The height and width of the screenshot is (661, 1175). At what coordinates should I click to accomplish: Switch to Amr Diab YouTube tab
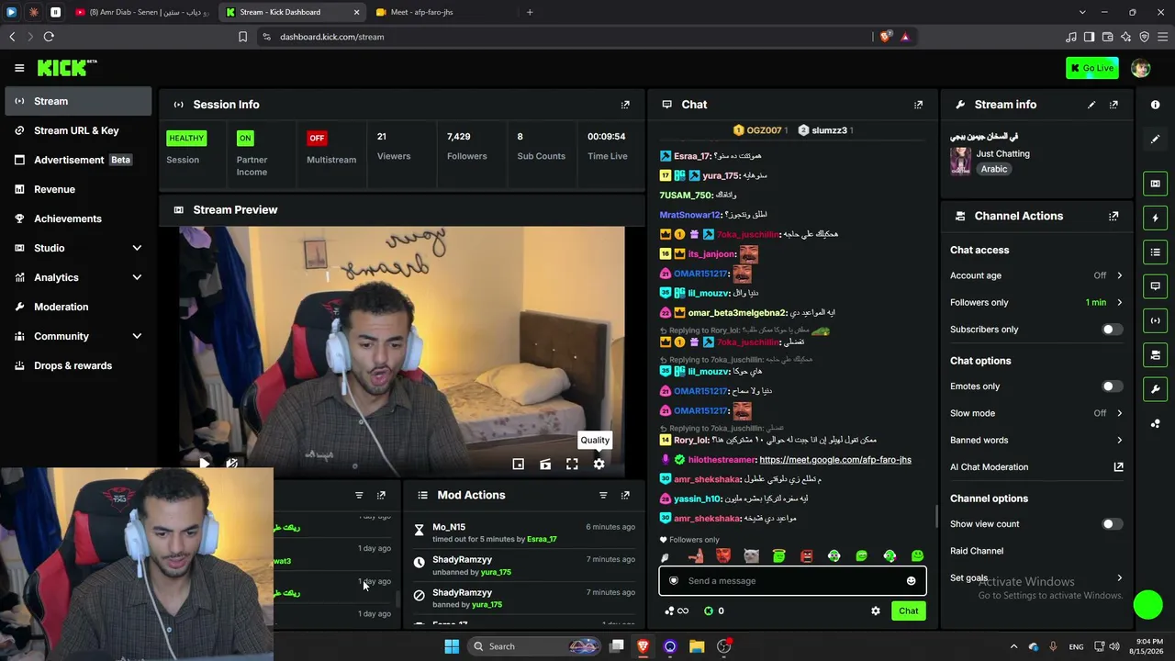(x=142, y=12)
